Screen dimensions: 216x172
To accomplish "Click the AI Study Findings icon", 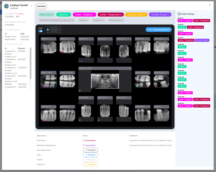I will tap(179, 14).
